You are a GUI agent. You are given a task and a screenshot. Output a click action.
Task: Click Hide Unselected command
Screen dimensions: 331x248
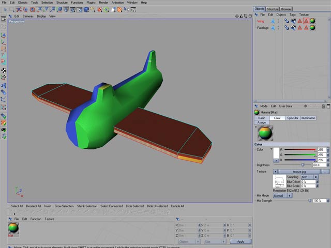tap(157, 206)
